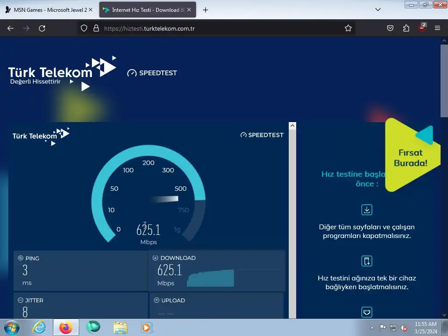Click the Firefox taskbar button
The width and height of the screenshot is (448, 336).
(x=66, y=327)
